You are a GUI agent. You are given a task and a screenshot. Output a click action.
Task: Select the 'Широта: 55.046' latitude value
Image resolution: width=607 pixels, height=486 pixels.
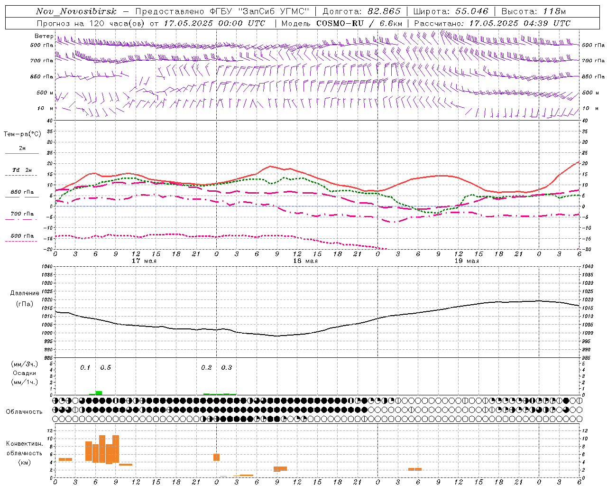point(451,11)
